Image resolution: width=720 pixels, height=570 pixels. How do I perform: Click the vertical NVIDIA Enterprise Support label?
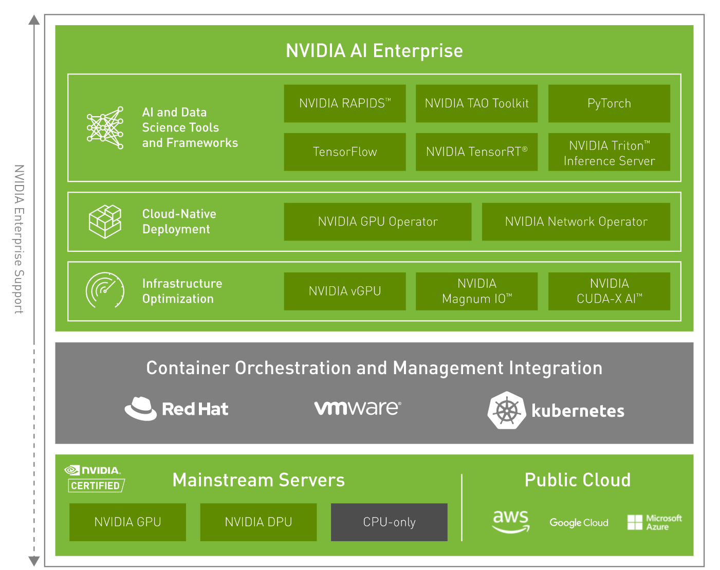[x=19, y=239]
